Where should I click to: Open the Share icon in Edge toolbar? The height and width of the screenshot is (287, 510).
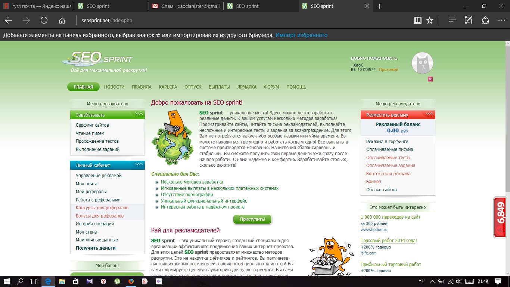485,21
